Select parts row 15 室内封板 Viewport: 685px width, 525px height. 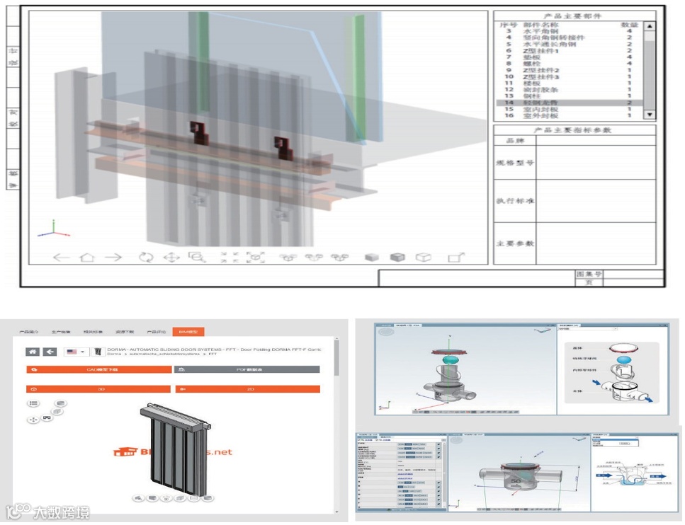[x=570, y=109]
